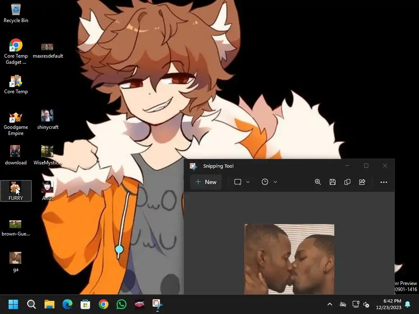Select the Core Temp Gadget desktop shortcut
Viewport: 419px width, 314px height.
click(16, 52)
